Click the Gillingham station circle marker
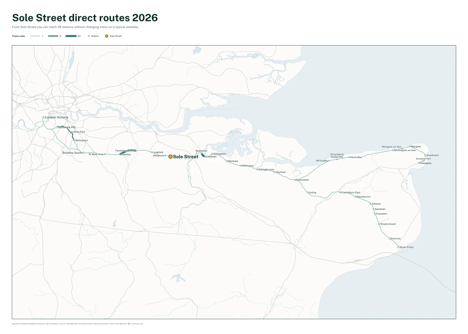The height and width of the screenshot is (334, 468). [x=212, y=154]
